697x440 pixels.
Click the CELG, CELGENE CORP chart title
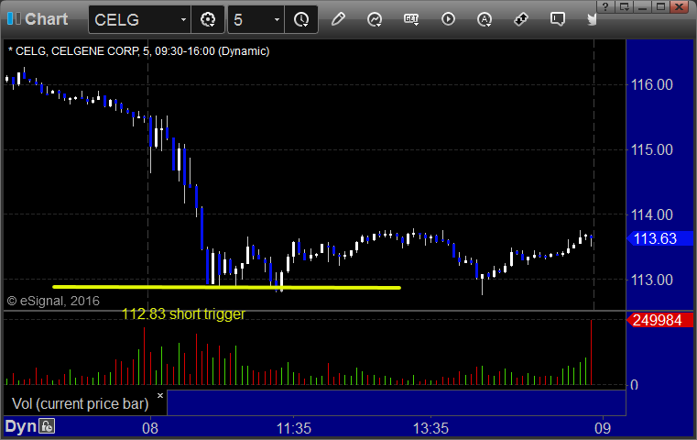point(138,51)
